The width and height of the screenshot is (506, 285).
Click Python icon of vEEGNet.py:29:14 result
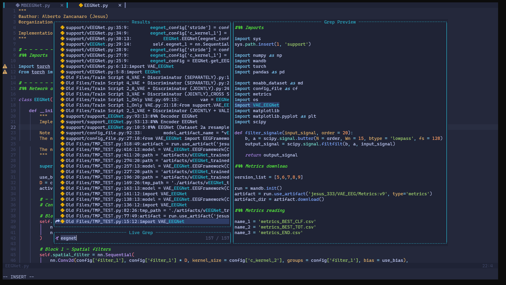(x=62, y=44)
